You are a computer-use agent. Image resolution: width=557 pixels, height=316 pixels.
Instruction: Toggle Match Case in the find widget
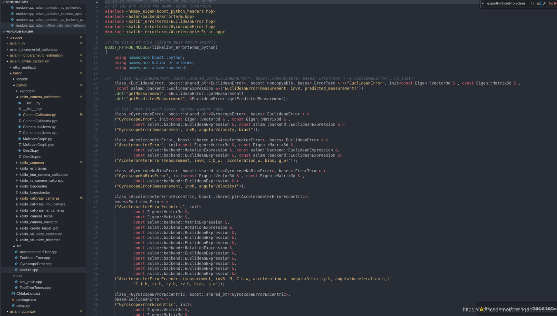pos(532,3)
